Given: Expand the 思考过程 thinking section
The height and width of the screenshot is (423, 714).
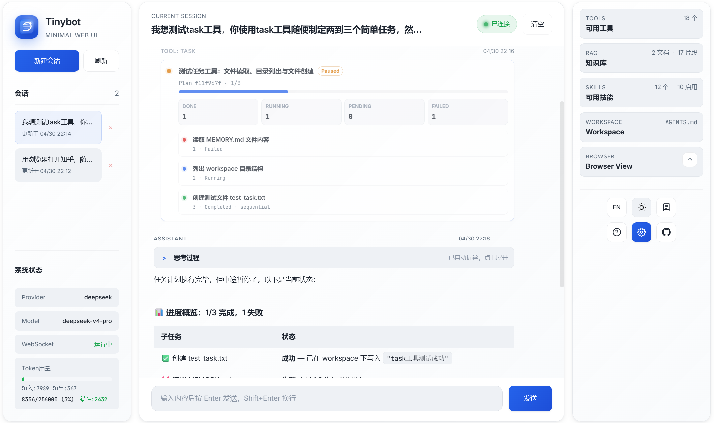Looking at the screenshot, I should pos(334,258).
